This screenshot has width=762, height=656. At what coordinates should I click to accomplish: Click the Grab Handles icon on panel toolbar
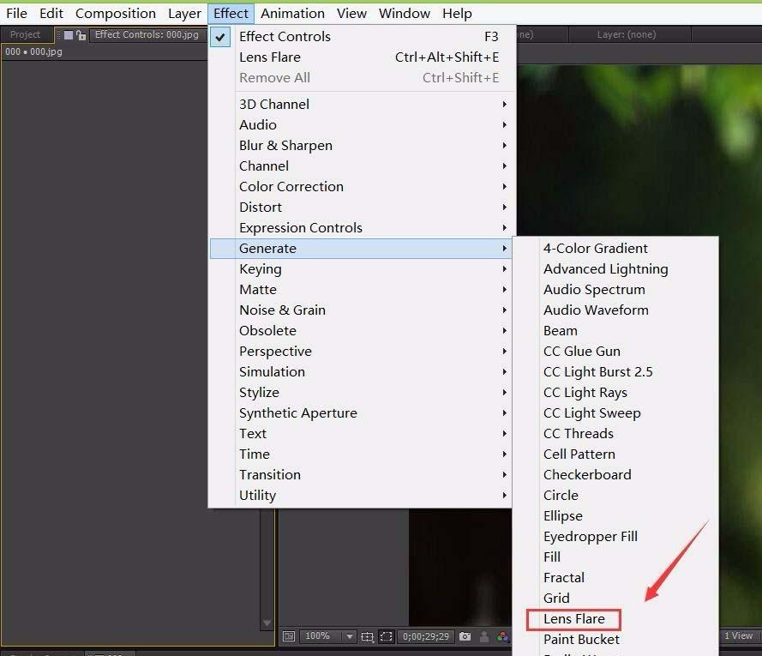58,35
